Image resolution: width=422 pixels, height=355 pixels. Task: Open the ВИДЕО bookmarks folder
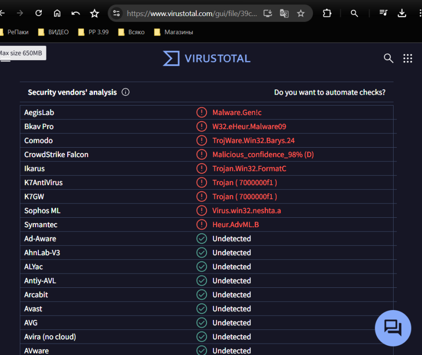coord(53,32)
